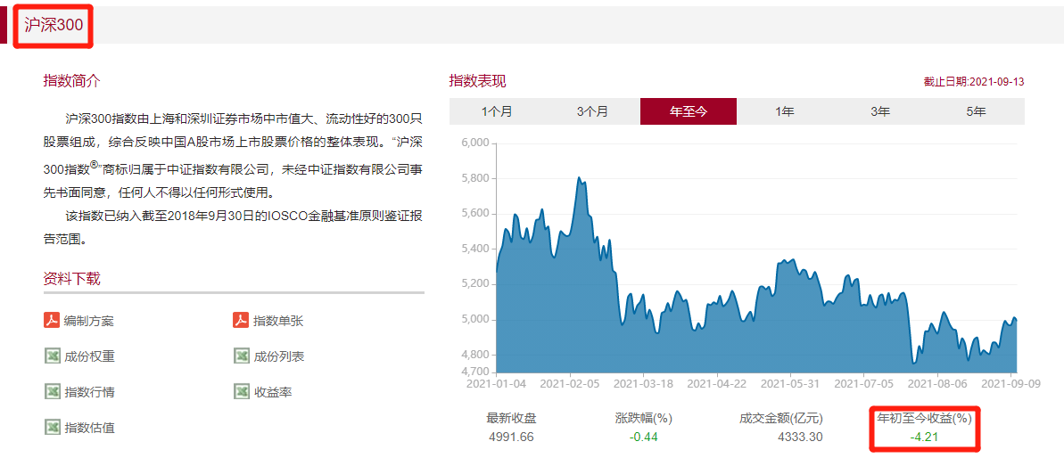Open the 指数单张 download link
1064x458 pixels.
(x=278, y=321)
